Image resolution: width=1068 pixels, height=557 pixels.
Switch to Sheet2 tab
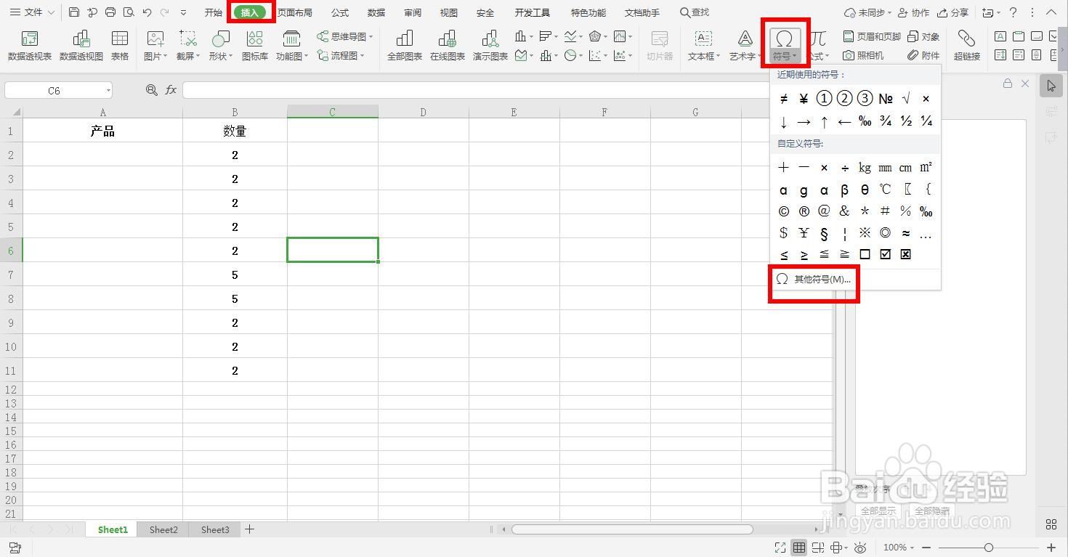point(163,529)
